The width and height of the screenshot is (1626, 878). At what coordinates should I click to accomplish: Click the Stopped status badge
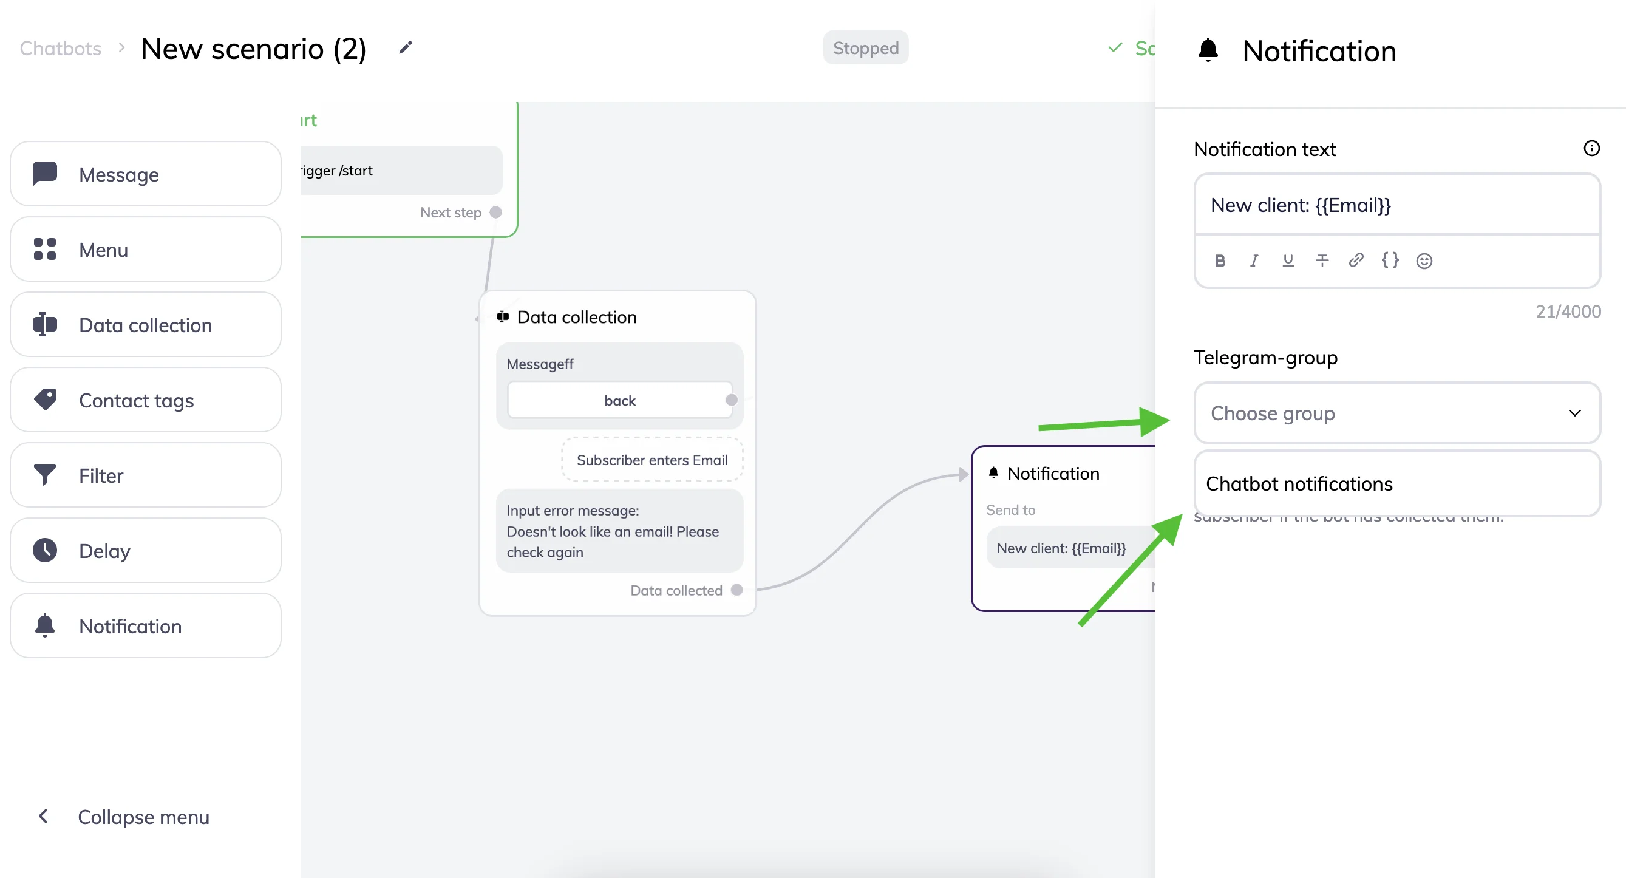[x=865, y=48]
